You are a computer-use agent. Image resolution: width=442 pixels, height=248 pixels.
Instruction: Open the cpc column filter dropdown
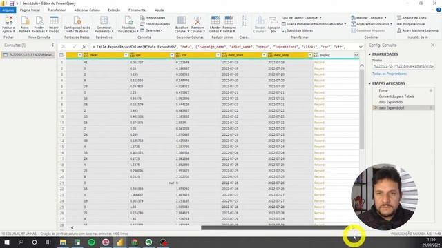click(x=172, y=55)
